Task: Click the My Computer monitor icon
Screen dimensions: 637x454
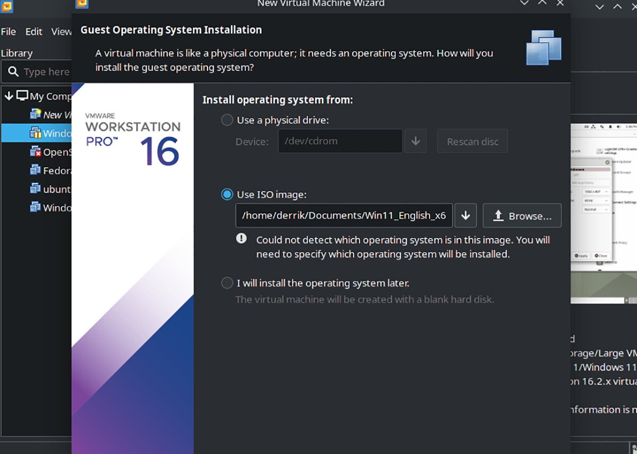Action: (22, 96)
